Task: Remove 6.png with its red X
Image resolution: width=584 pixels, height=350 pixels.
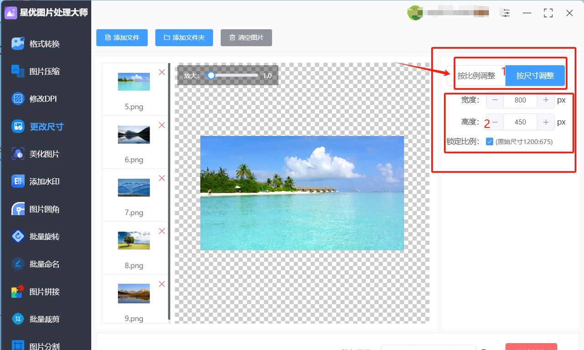Action: [x=162, y=125]
